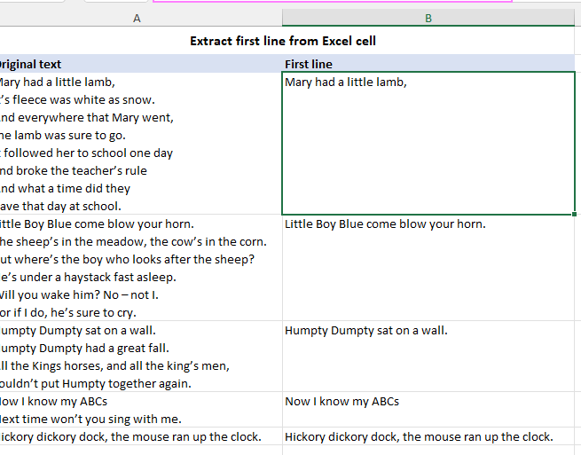Select column B header
This screenshot has height=455, width=581.
click(429, 18)
